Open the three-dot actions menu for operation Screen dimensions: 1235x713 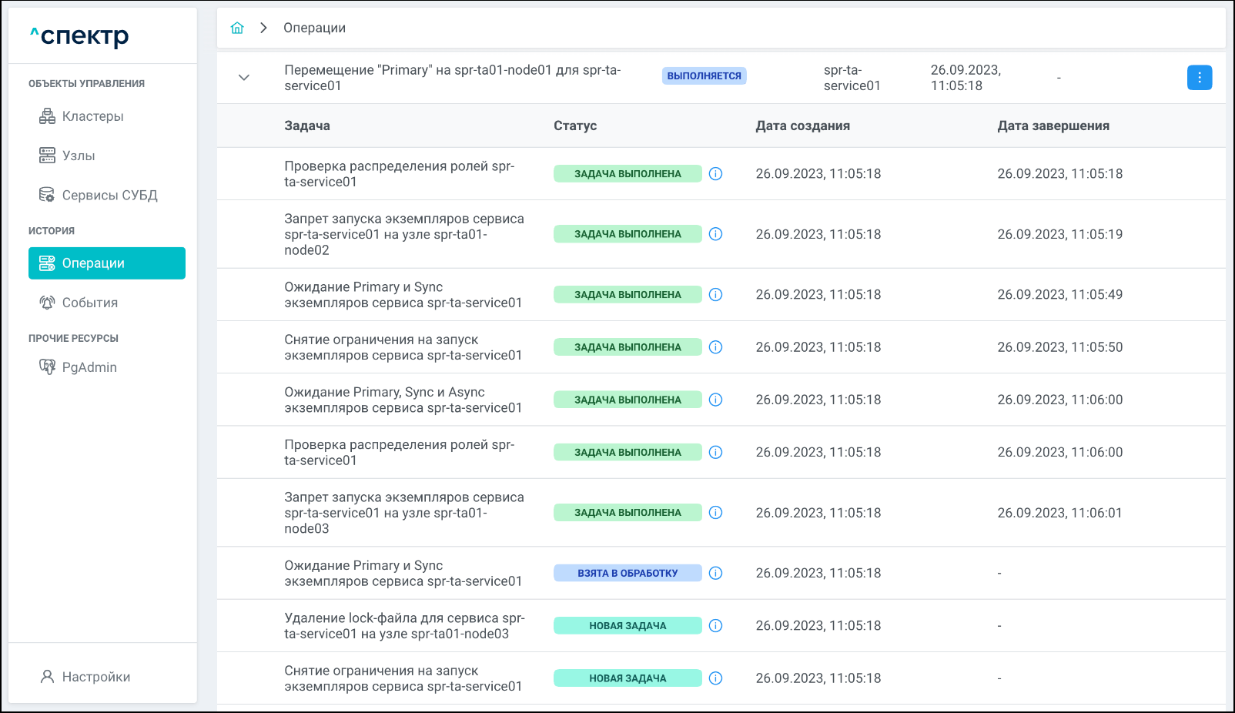(1199, 78)
